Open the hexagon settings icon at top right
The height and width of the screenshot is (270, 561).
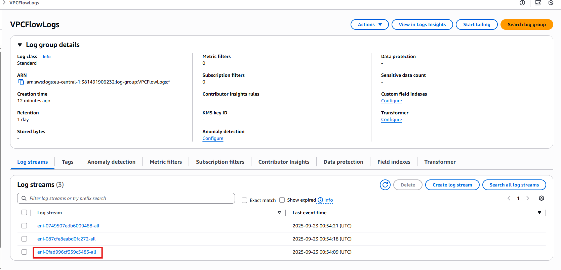point(551,3)
